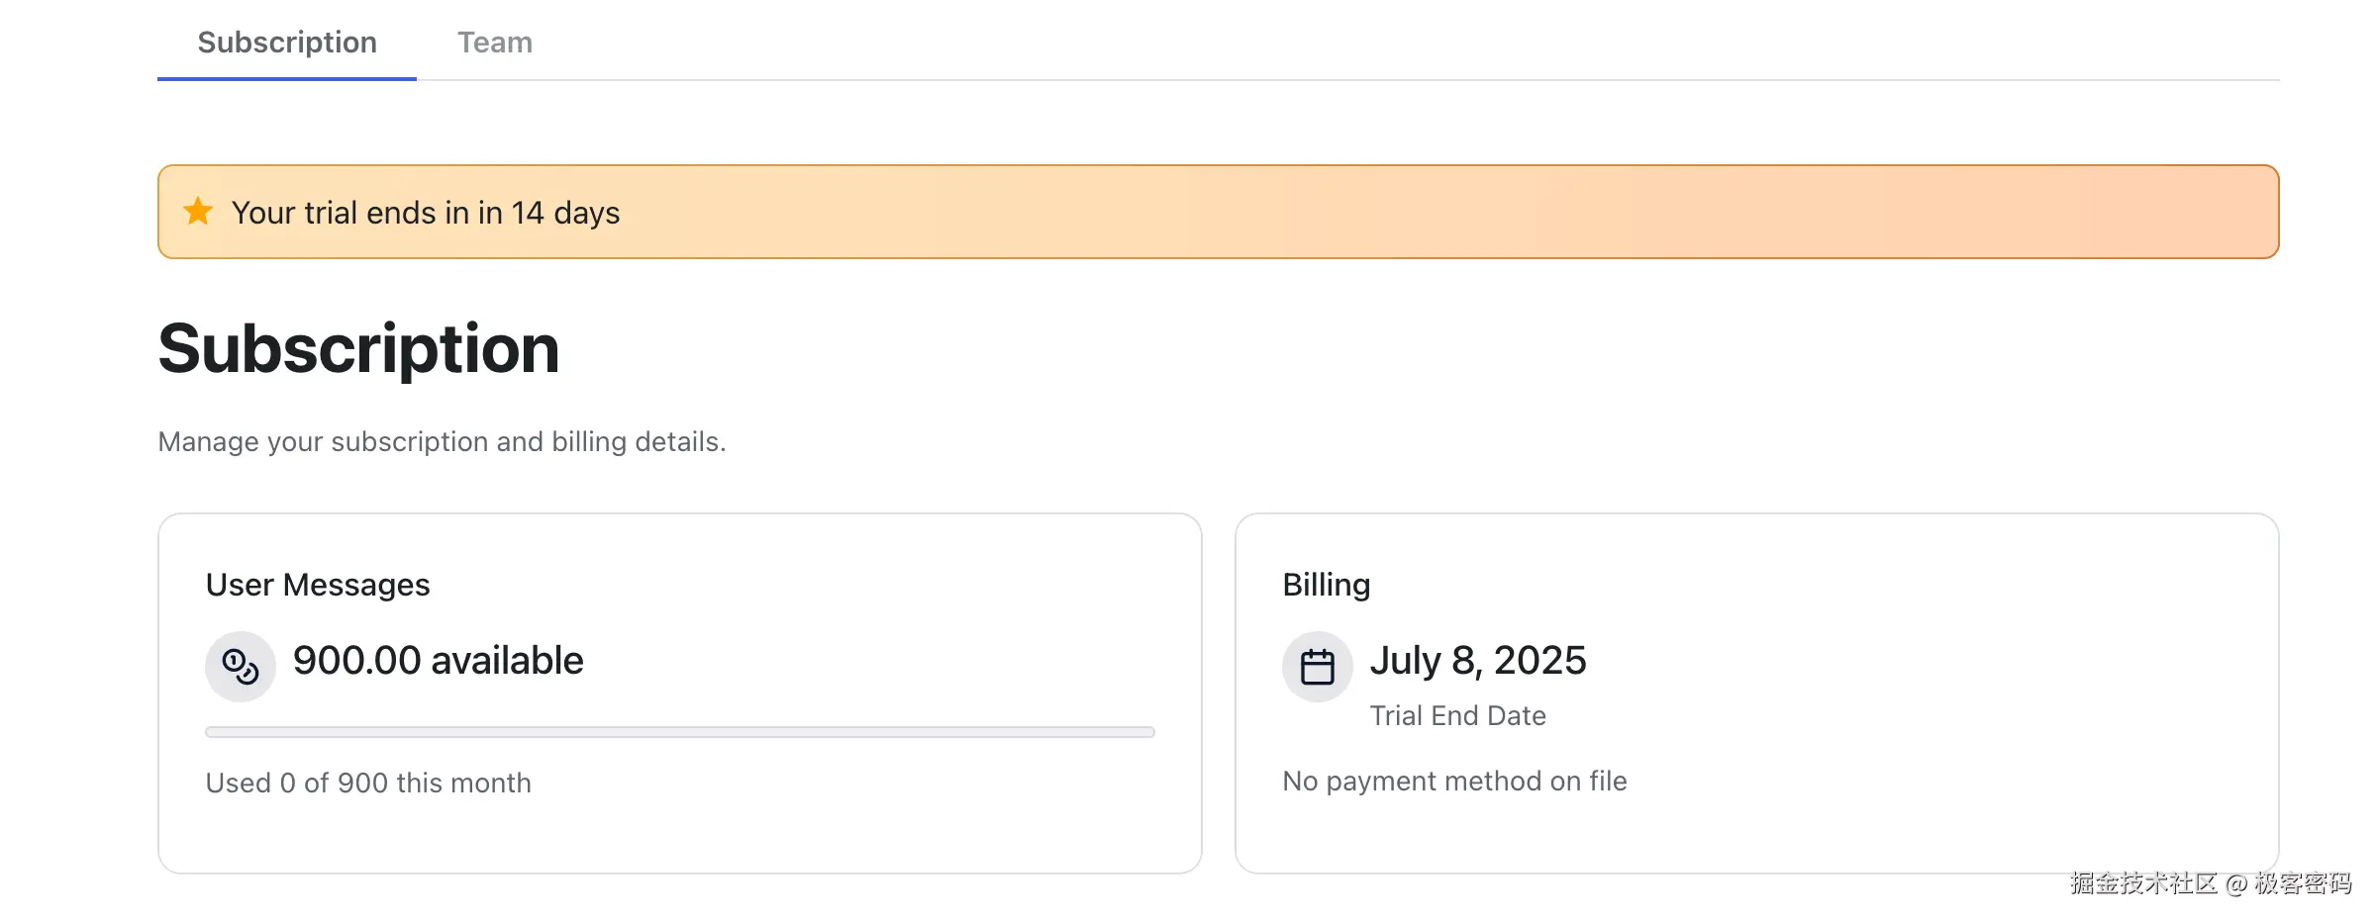Screen dimensions: 2378x922
Task: Click the Billing card heading
Action: [x=1327, y=585]
